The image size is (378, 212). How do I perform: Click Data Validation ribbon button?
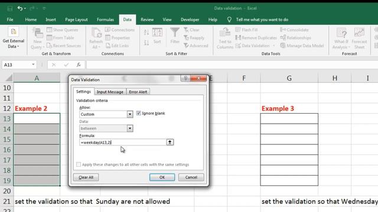point(252,46)
